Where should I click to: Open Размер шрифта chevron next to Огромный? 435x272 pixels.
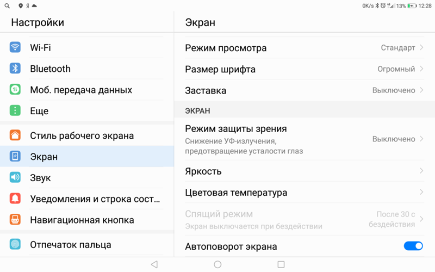click(x=421, y=69)
